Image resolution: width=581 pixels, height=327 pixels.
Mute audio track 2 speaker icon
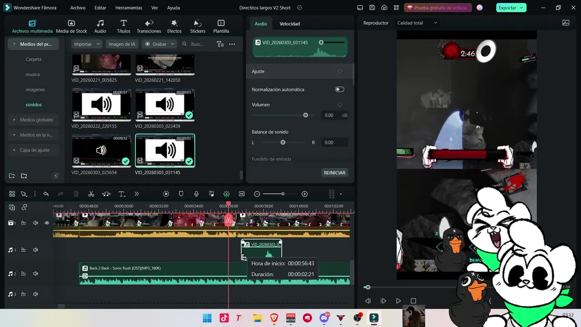(35, 274)
